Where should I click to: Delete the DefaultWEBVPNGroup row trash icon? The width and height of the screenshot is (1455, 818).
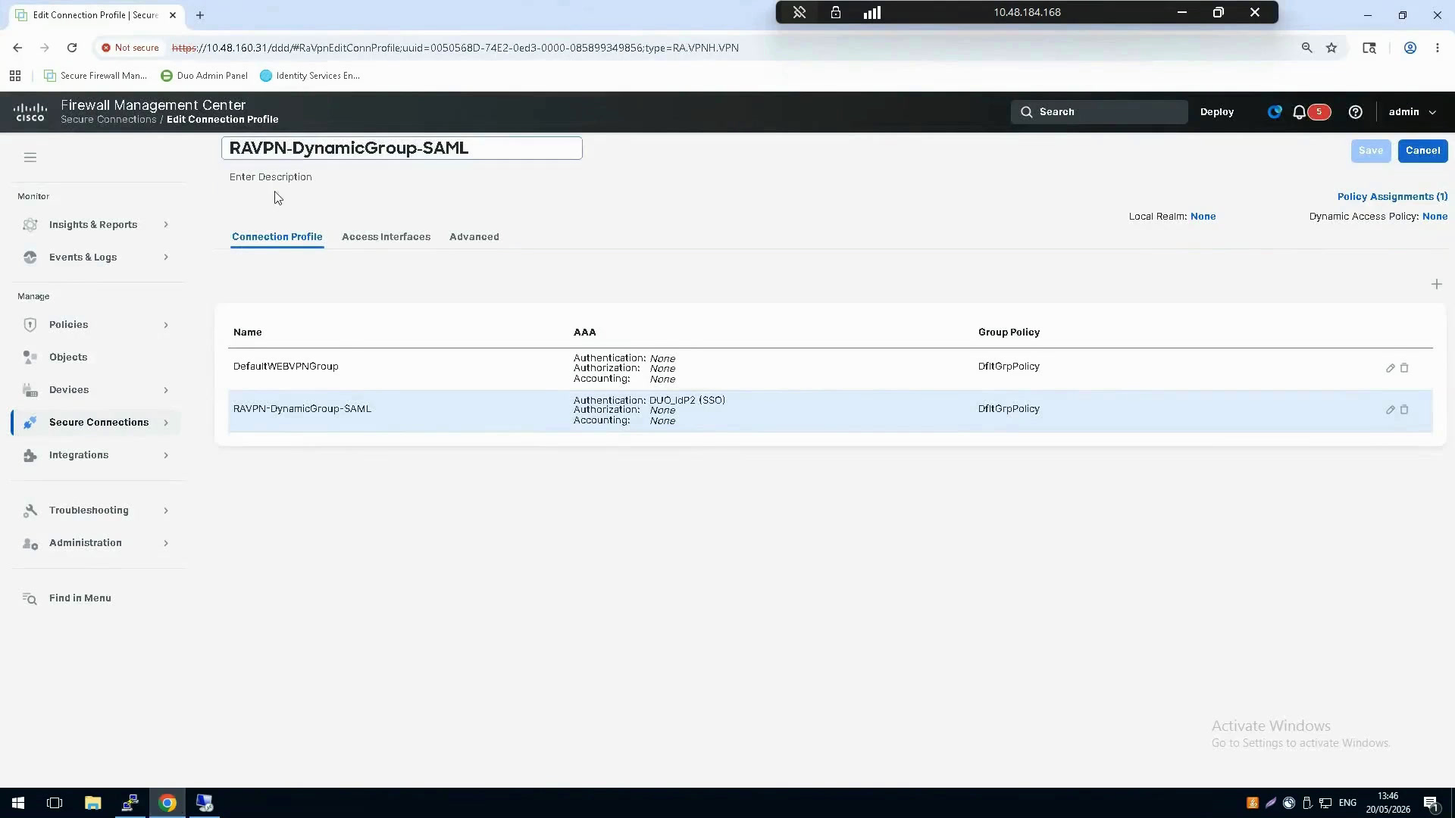point(1404,367)
